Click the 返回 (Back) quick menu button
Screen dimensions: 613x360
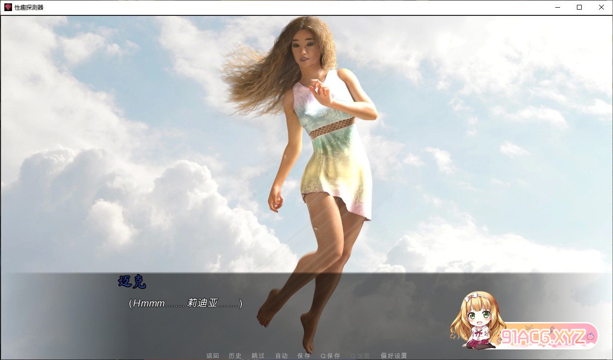(x=212, y=356)
